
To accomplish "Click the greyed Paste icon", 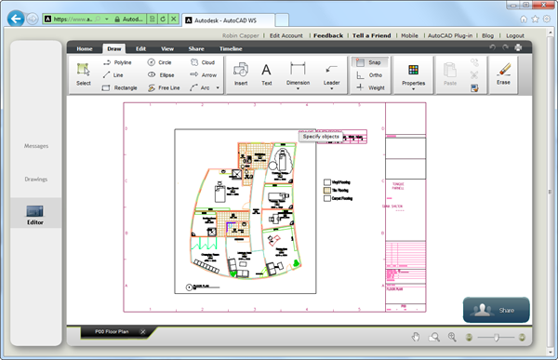I will 450,74.
